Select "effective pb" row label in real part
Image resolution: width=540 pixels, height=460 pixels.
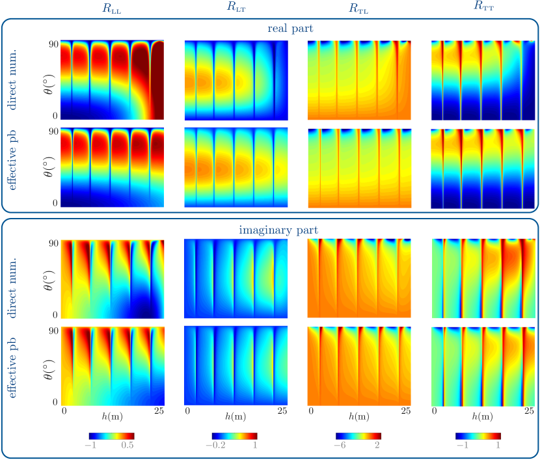(x=12, y=160)
